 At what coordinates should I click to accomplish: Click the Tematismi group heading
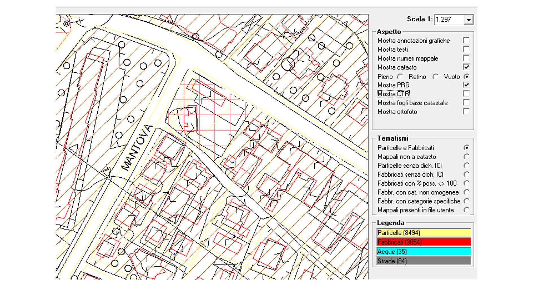(393, 138)
